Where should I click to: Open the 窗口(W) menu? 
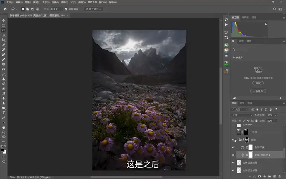103,2
